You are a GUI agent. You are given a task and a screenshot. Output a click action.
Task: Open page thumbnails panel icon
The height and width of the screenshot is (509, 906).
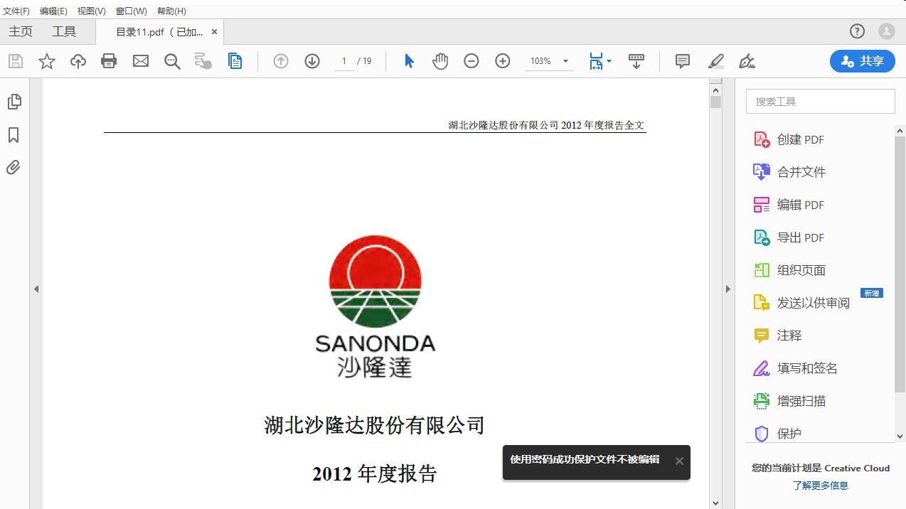tap(14, 102)
